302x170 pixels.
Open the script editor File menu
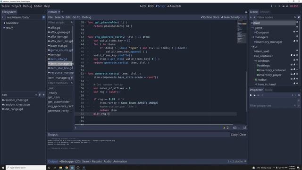(x=50, y=17)
